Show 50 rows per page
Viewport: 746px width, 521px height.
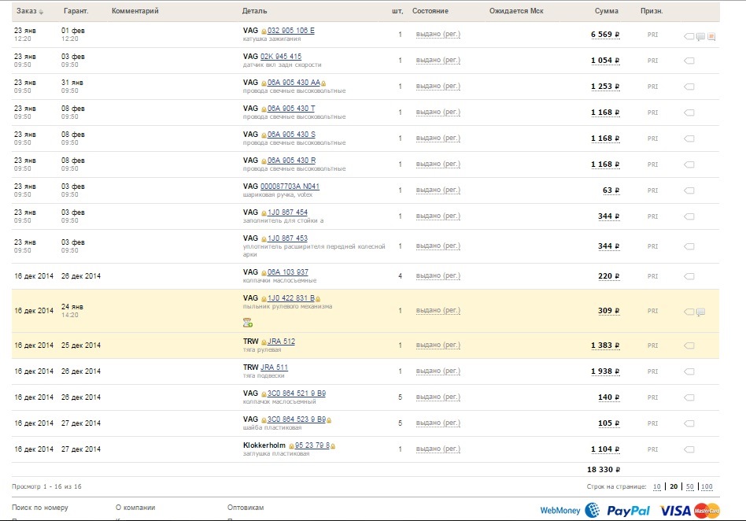(x=690, y=486)
